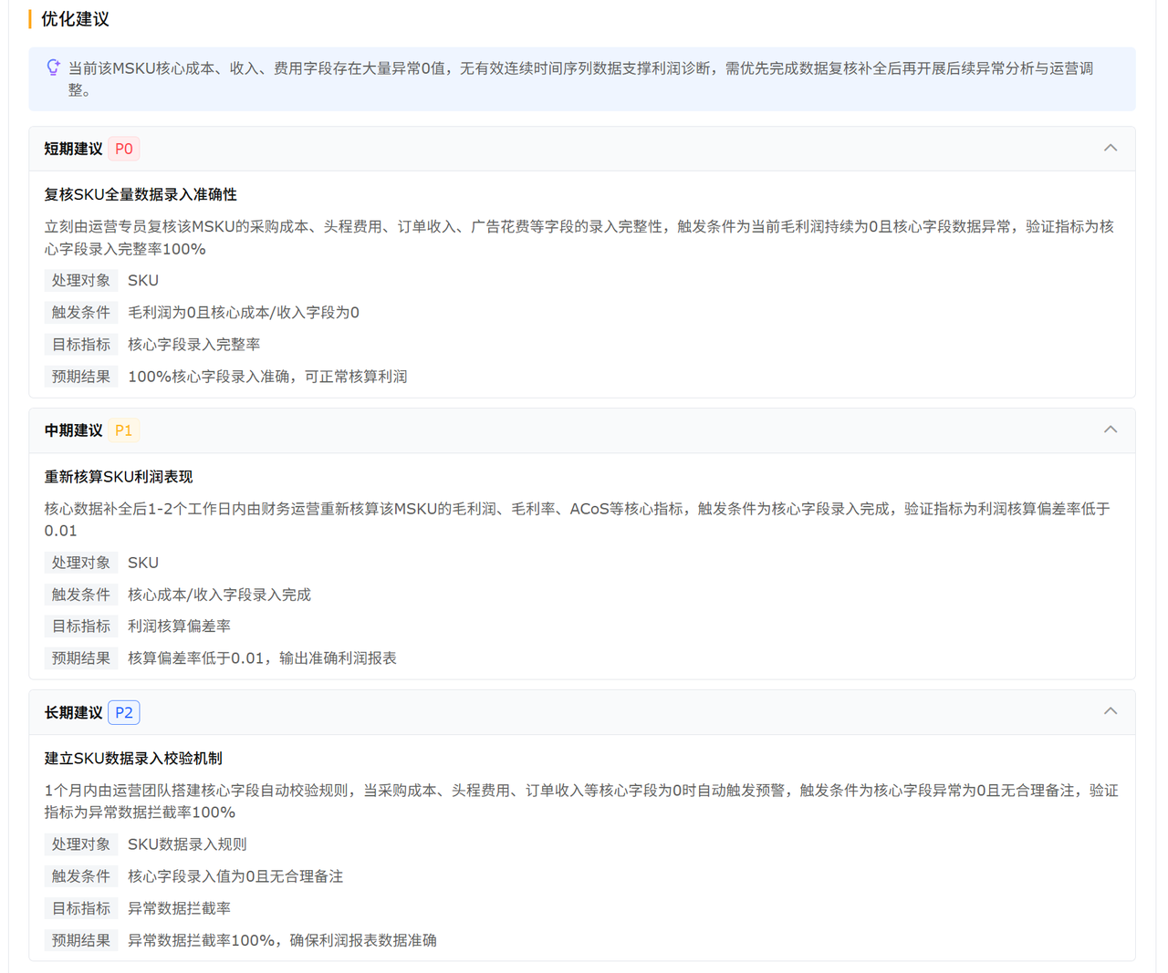Image resolution: width=1168 pixels, height=973 pixels.
Task: Click the blue notice text about 异常0值
Action: [x=581, y=79]
